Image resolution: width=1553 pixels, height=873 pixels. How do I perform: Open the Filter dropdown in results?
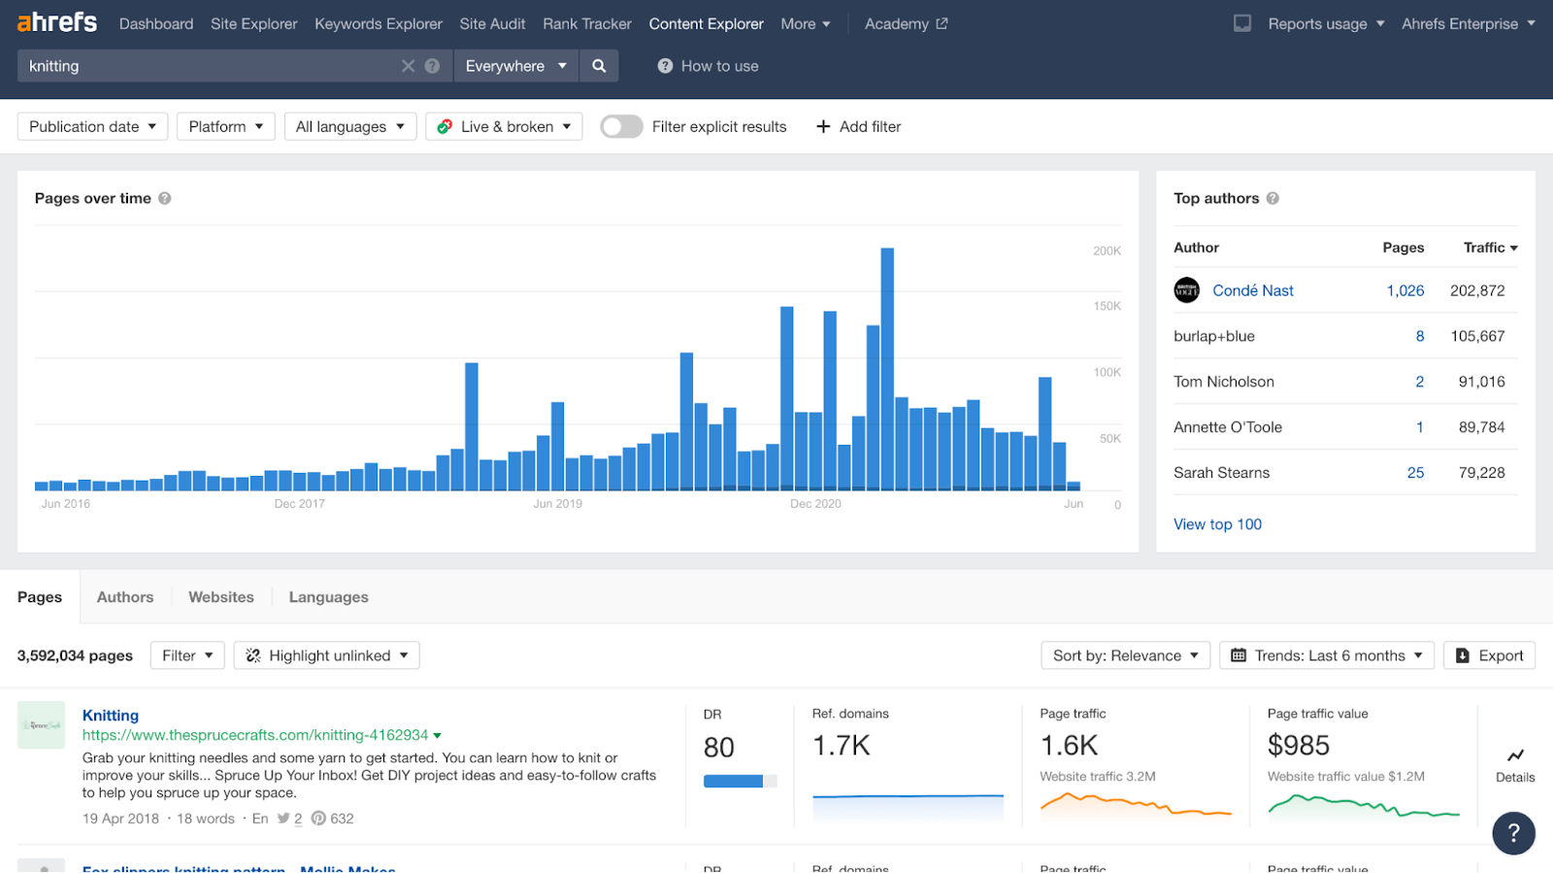point(187,655)
